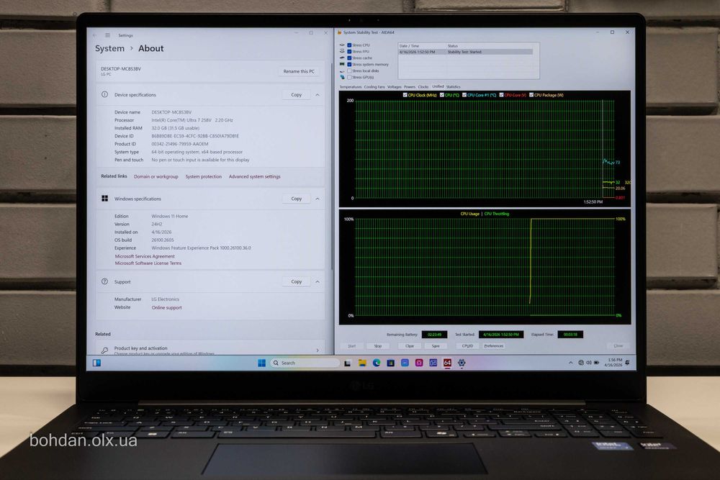Select the Stability Test Started log row
Image resolution: width=720 pixels, height=480 pixels.
click(x=466, y=52)
